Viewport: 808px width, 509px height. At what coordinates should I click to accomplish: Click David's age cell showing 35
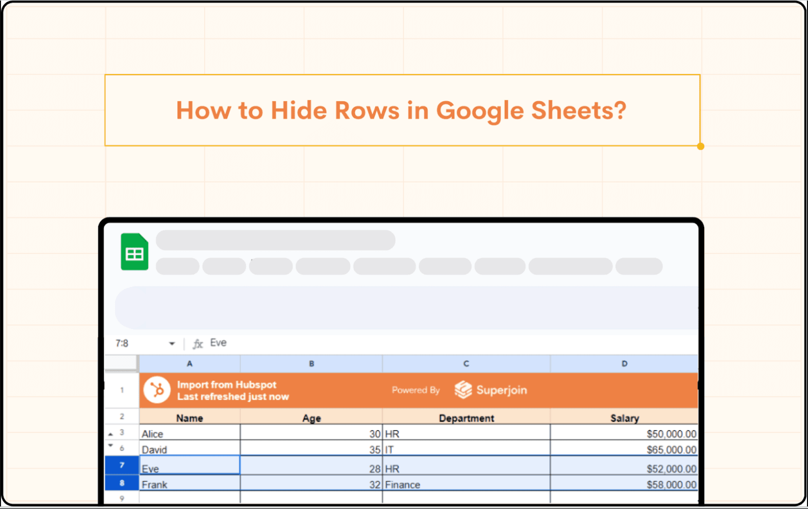click(x=311, y=448)
